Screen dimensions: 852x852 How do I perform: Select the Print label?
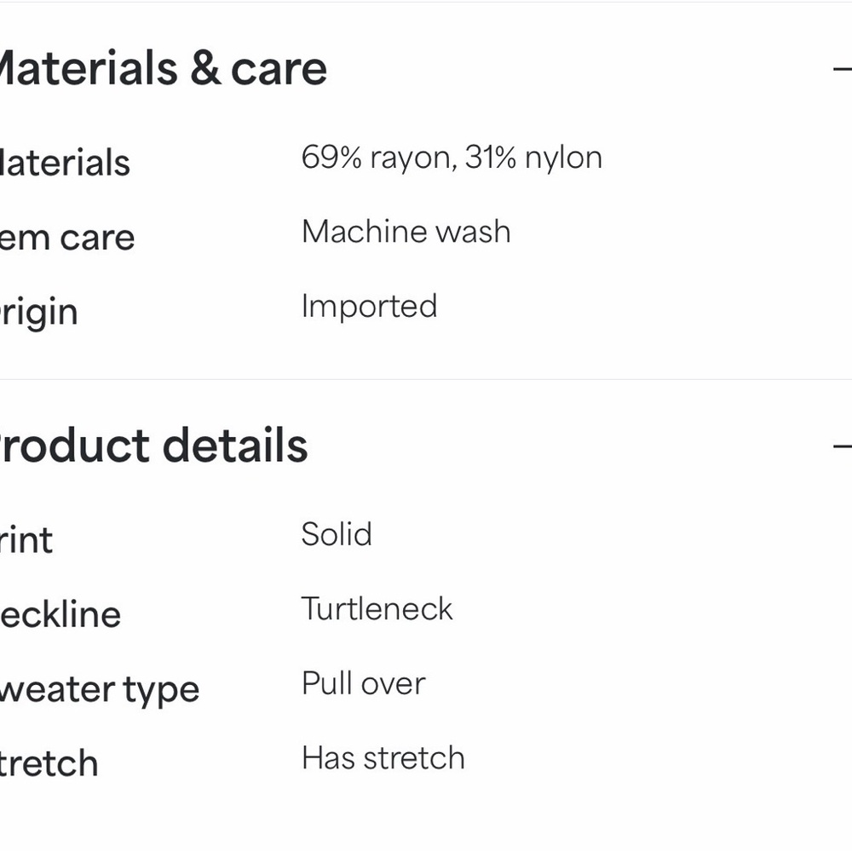[26, 540]
